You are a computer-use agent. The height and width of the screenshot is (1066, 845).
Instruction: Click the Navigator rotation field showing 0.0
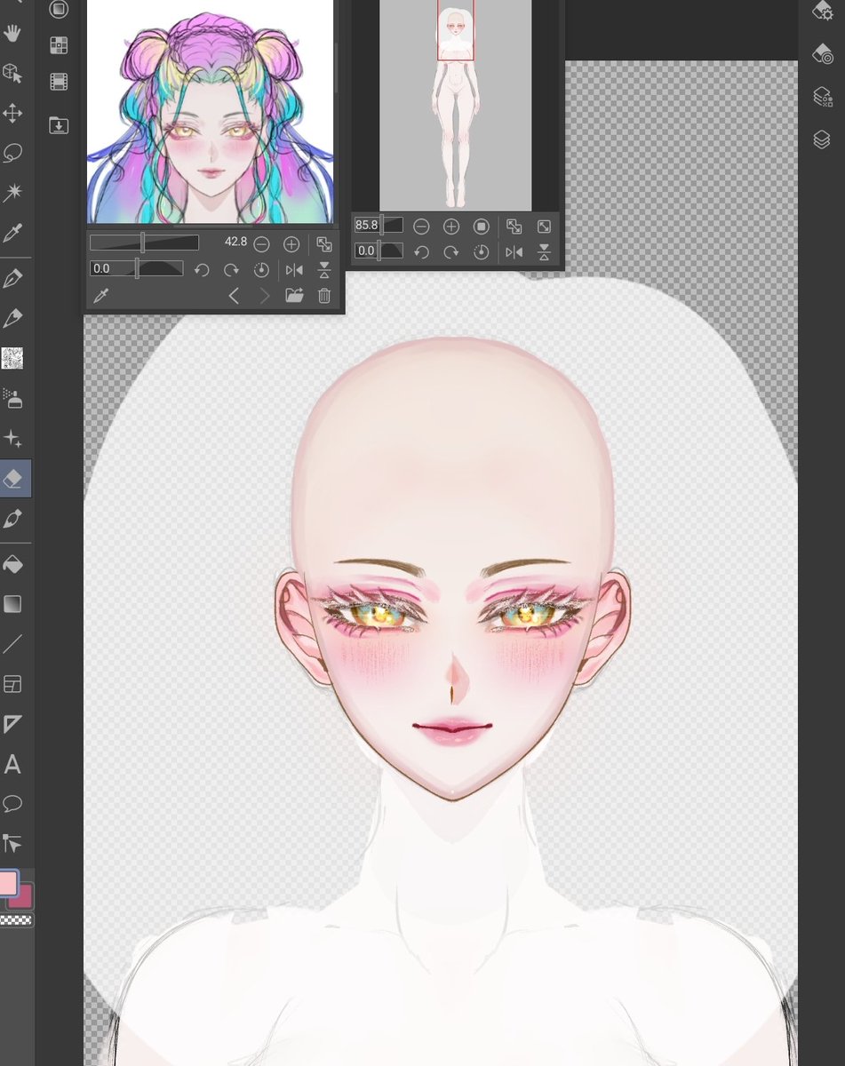coord(379,251)
